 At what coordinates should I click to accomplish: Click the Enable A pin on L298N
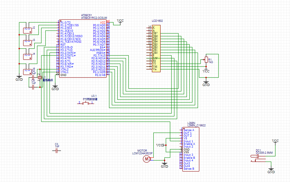(189, 144)
